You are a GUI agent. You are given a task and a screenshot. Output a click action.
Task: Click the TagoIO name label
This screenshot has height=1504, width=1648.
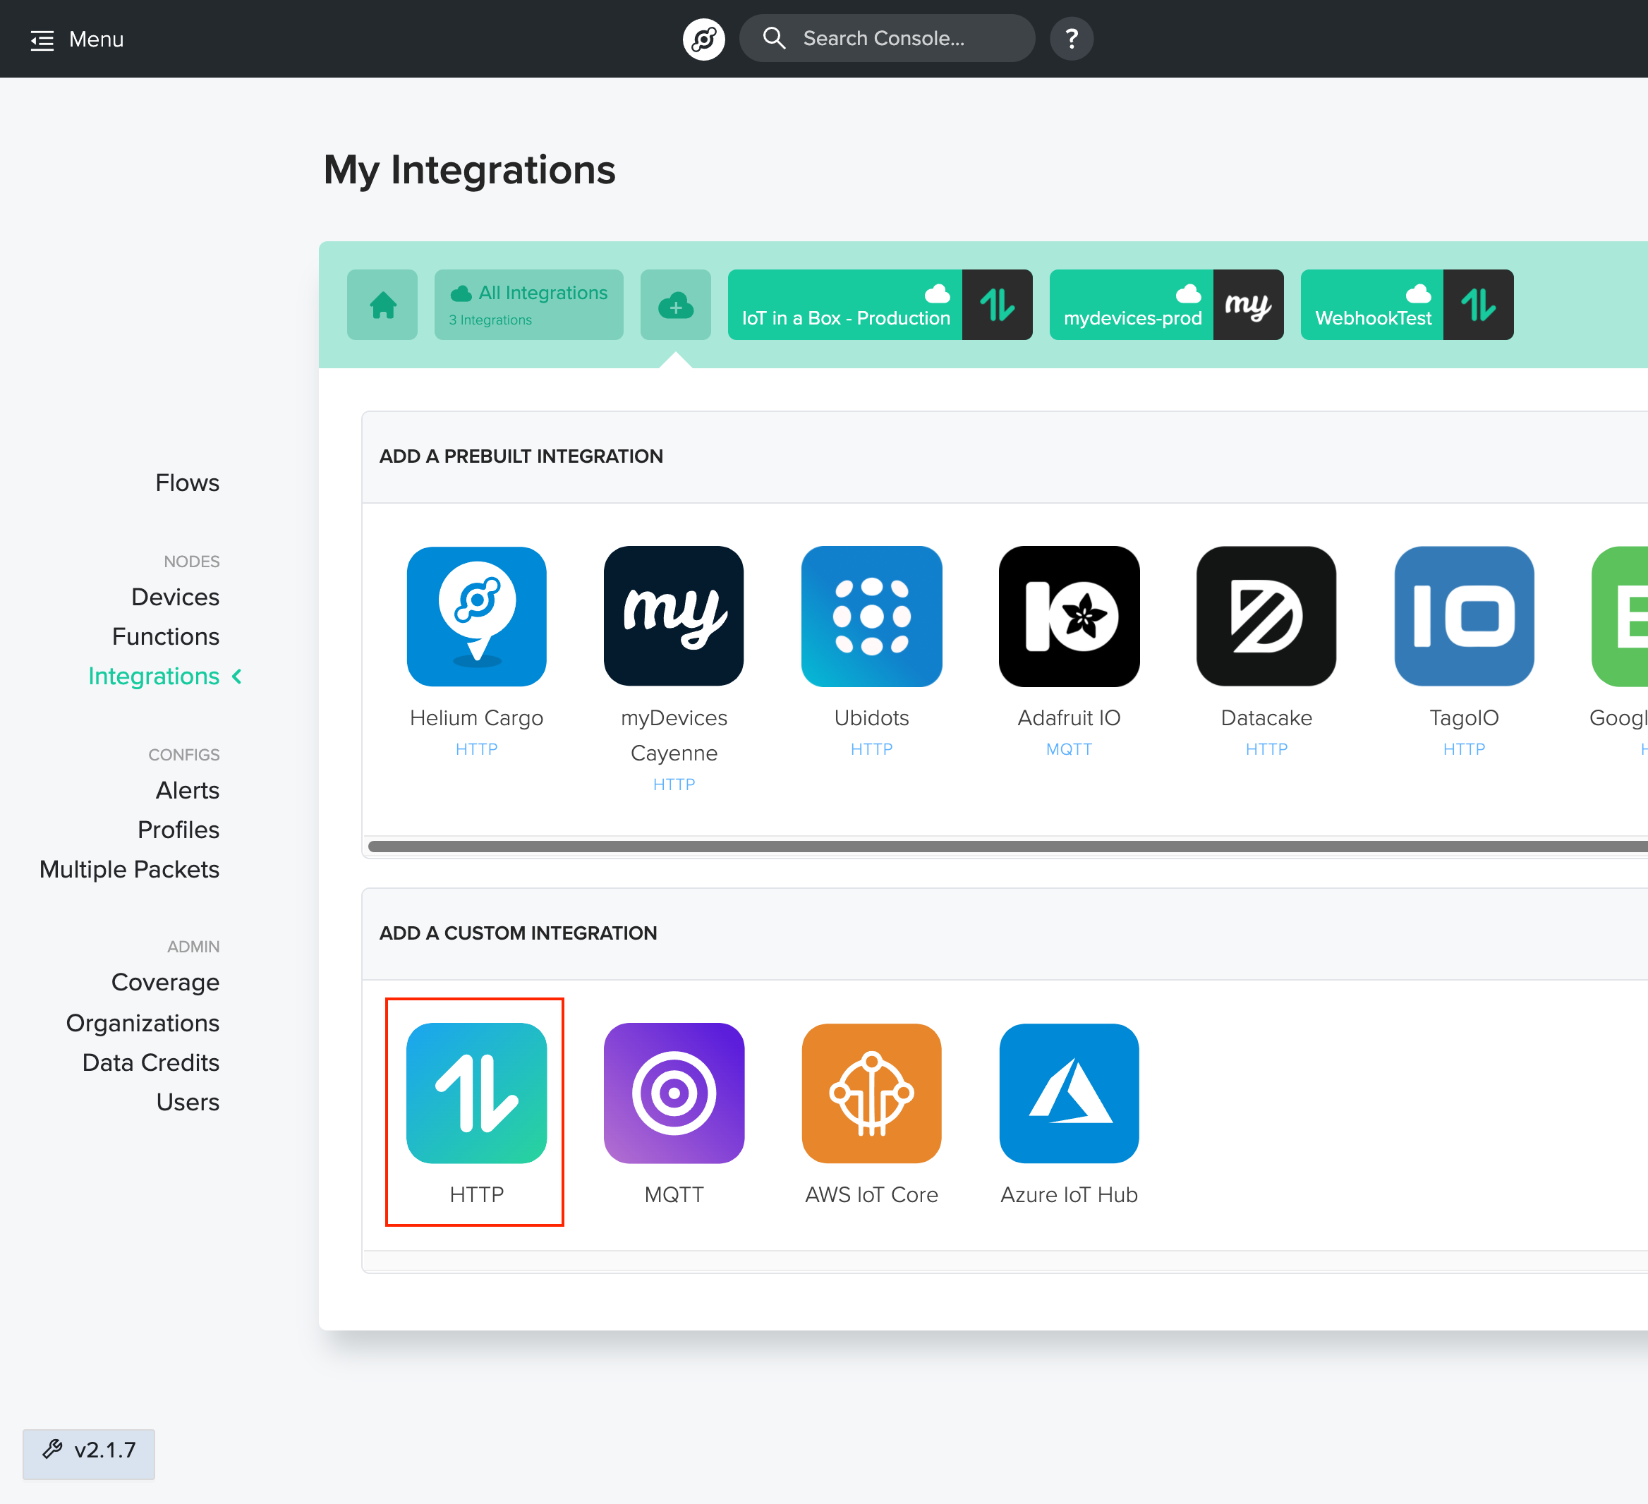click(x=1464, y=717)
